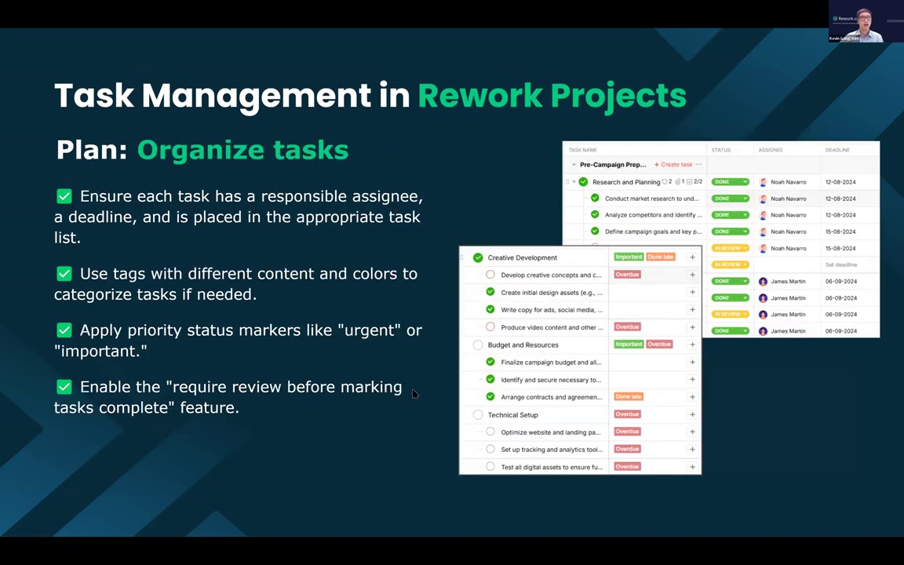Viewport: 904px width, 565px height.
Task: Mark Develop creative concepts task complete
Action: click(x=490, y=275)
